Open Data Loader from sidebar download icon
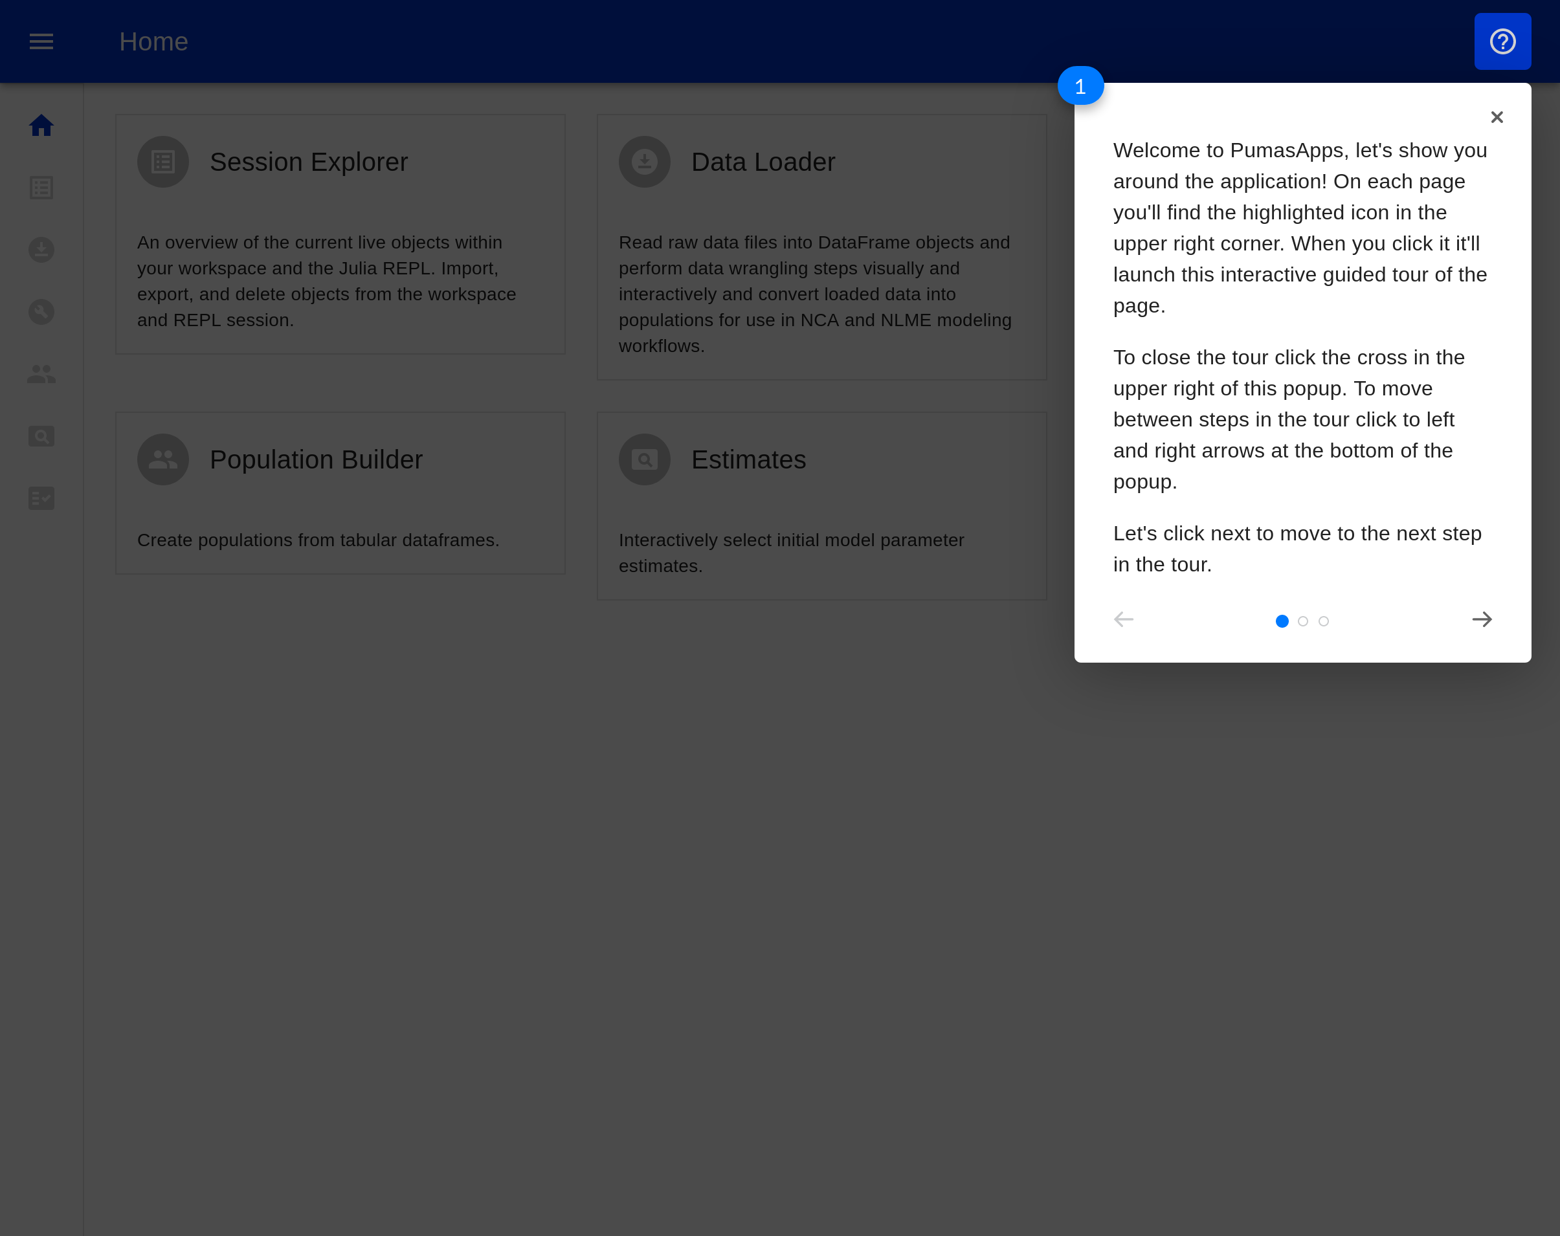This screenshot has width=1560, height=1236. pos(41,250)
